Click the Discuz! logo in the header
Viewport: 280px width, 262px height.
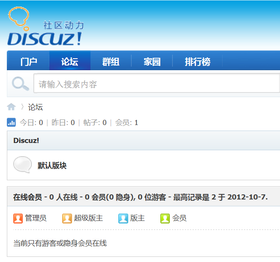click(x=45, y=26)
